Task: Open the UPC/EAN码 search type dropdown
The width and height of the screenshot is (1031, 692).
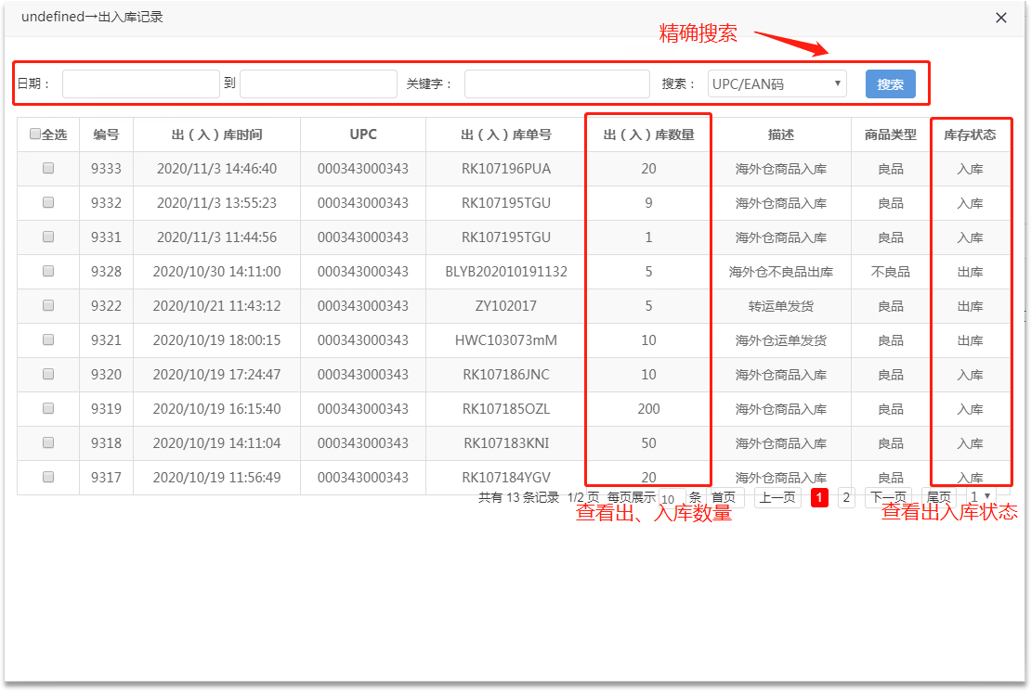Action: coord(777,84)
